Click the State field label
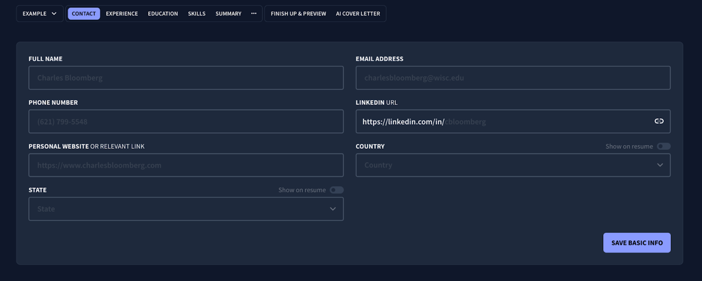The width and height of the screenshot is (702, 281). 37,190
